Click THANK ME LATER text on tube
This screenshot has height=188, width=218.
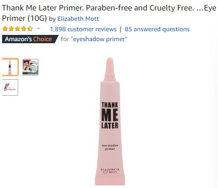(110, 116)
